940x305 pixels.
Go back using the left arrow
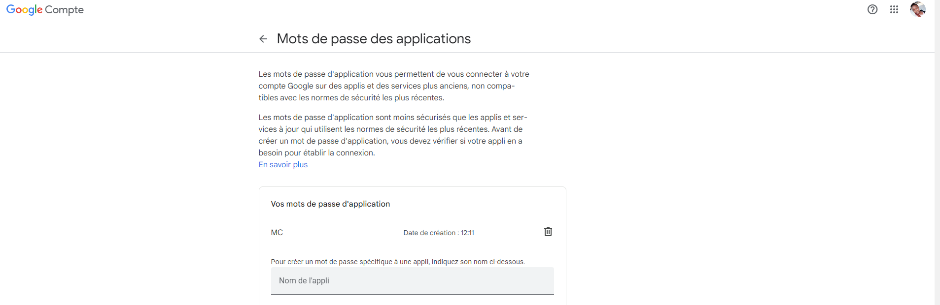[263, 39]
